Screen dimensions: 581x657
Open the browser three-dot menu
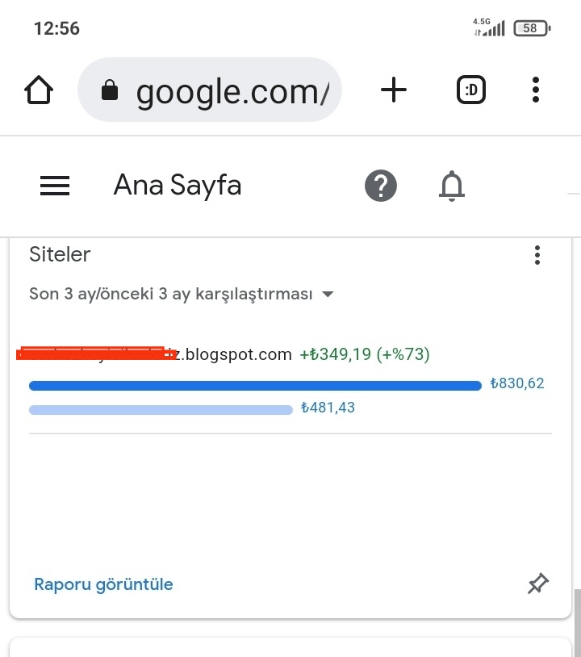(x=535, y=90)
